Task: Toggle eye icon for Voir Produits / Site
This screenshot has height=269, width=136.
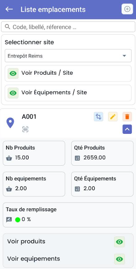Action: pos(13,73)
